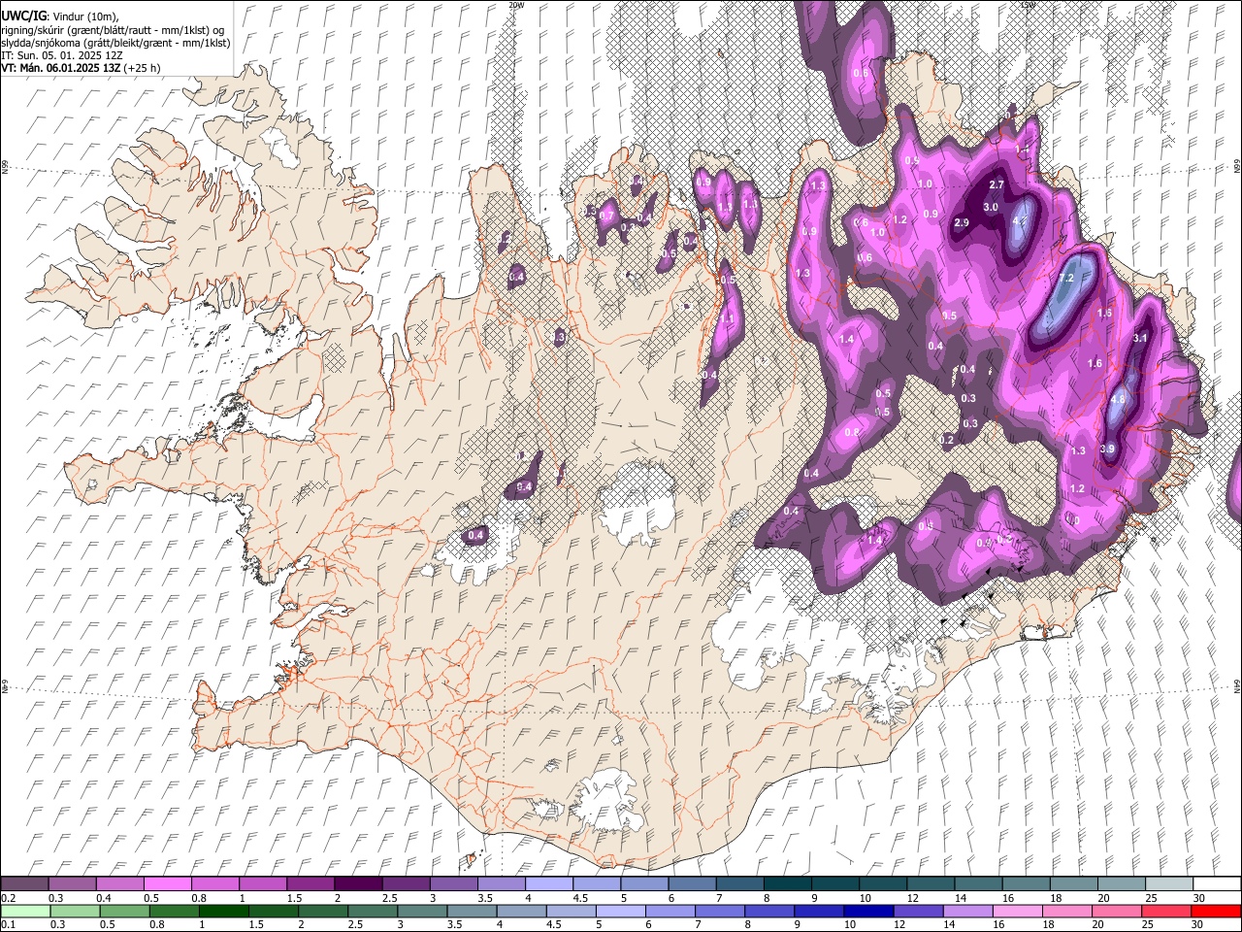Click the 'IT: Sun. 05. 01. 2025 12Z' line
Screen dimensions: 1242x932
pos(62,55)
